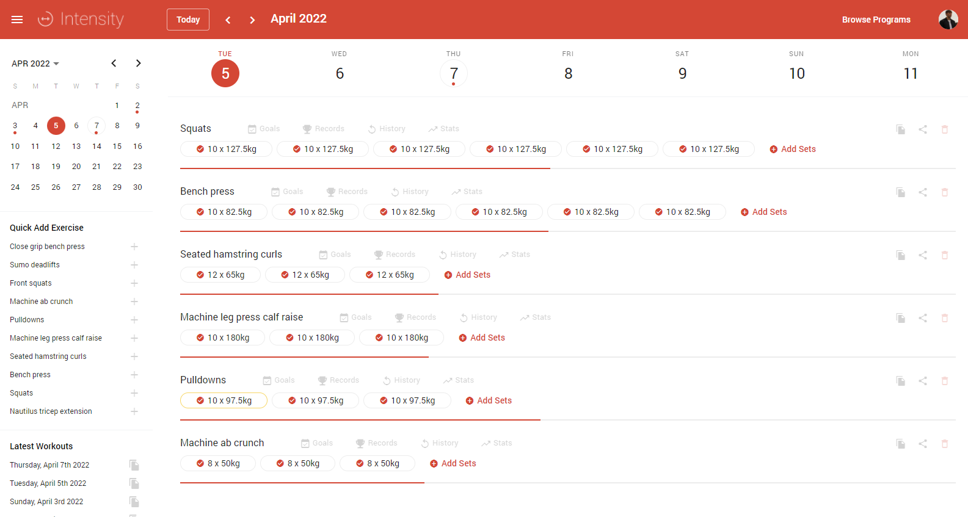Viewport: 968px width, 517px height.
Task: Open the History tab for Squats
Action: click(x=387, y=129)
